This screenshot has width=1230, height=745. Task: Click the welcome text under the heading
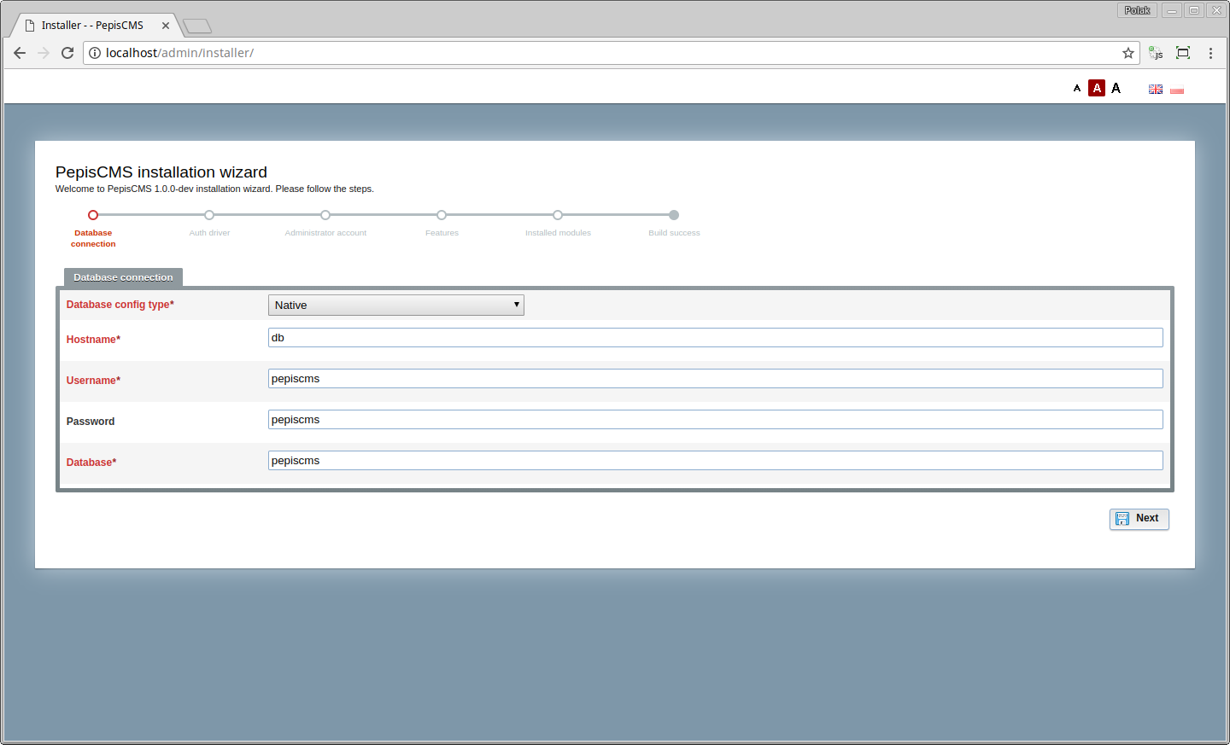pyautogui.click(x=214, y=189)
